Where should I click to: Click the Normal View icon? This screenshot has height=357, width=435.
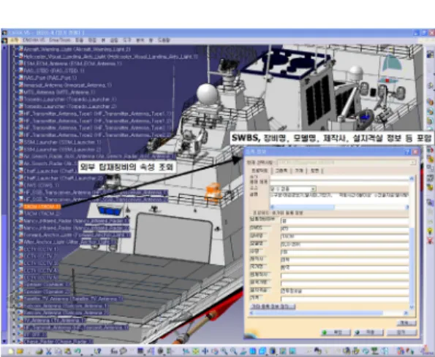pos(243,351)
